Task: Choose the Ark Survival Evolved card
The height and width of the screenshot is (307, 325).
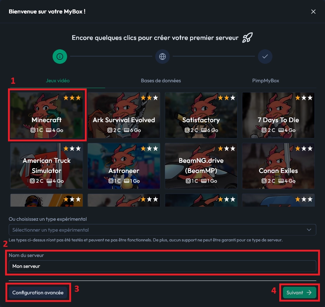Action: (x=124, y=115)
